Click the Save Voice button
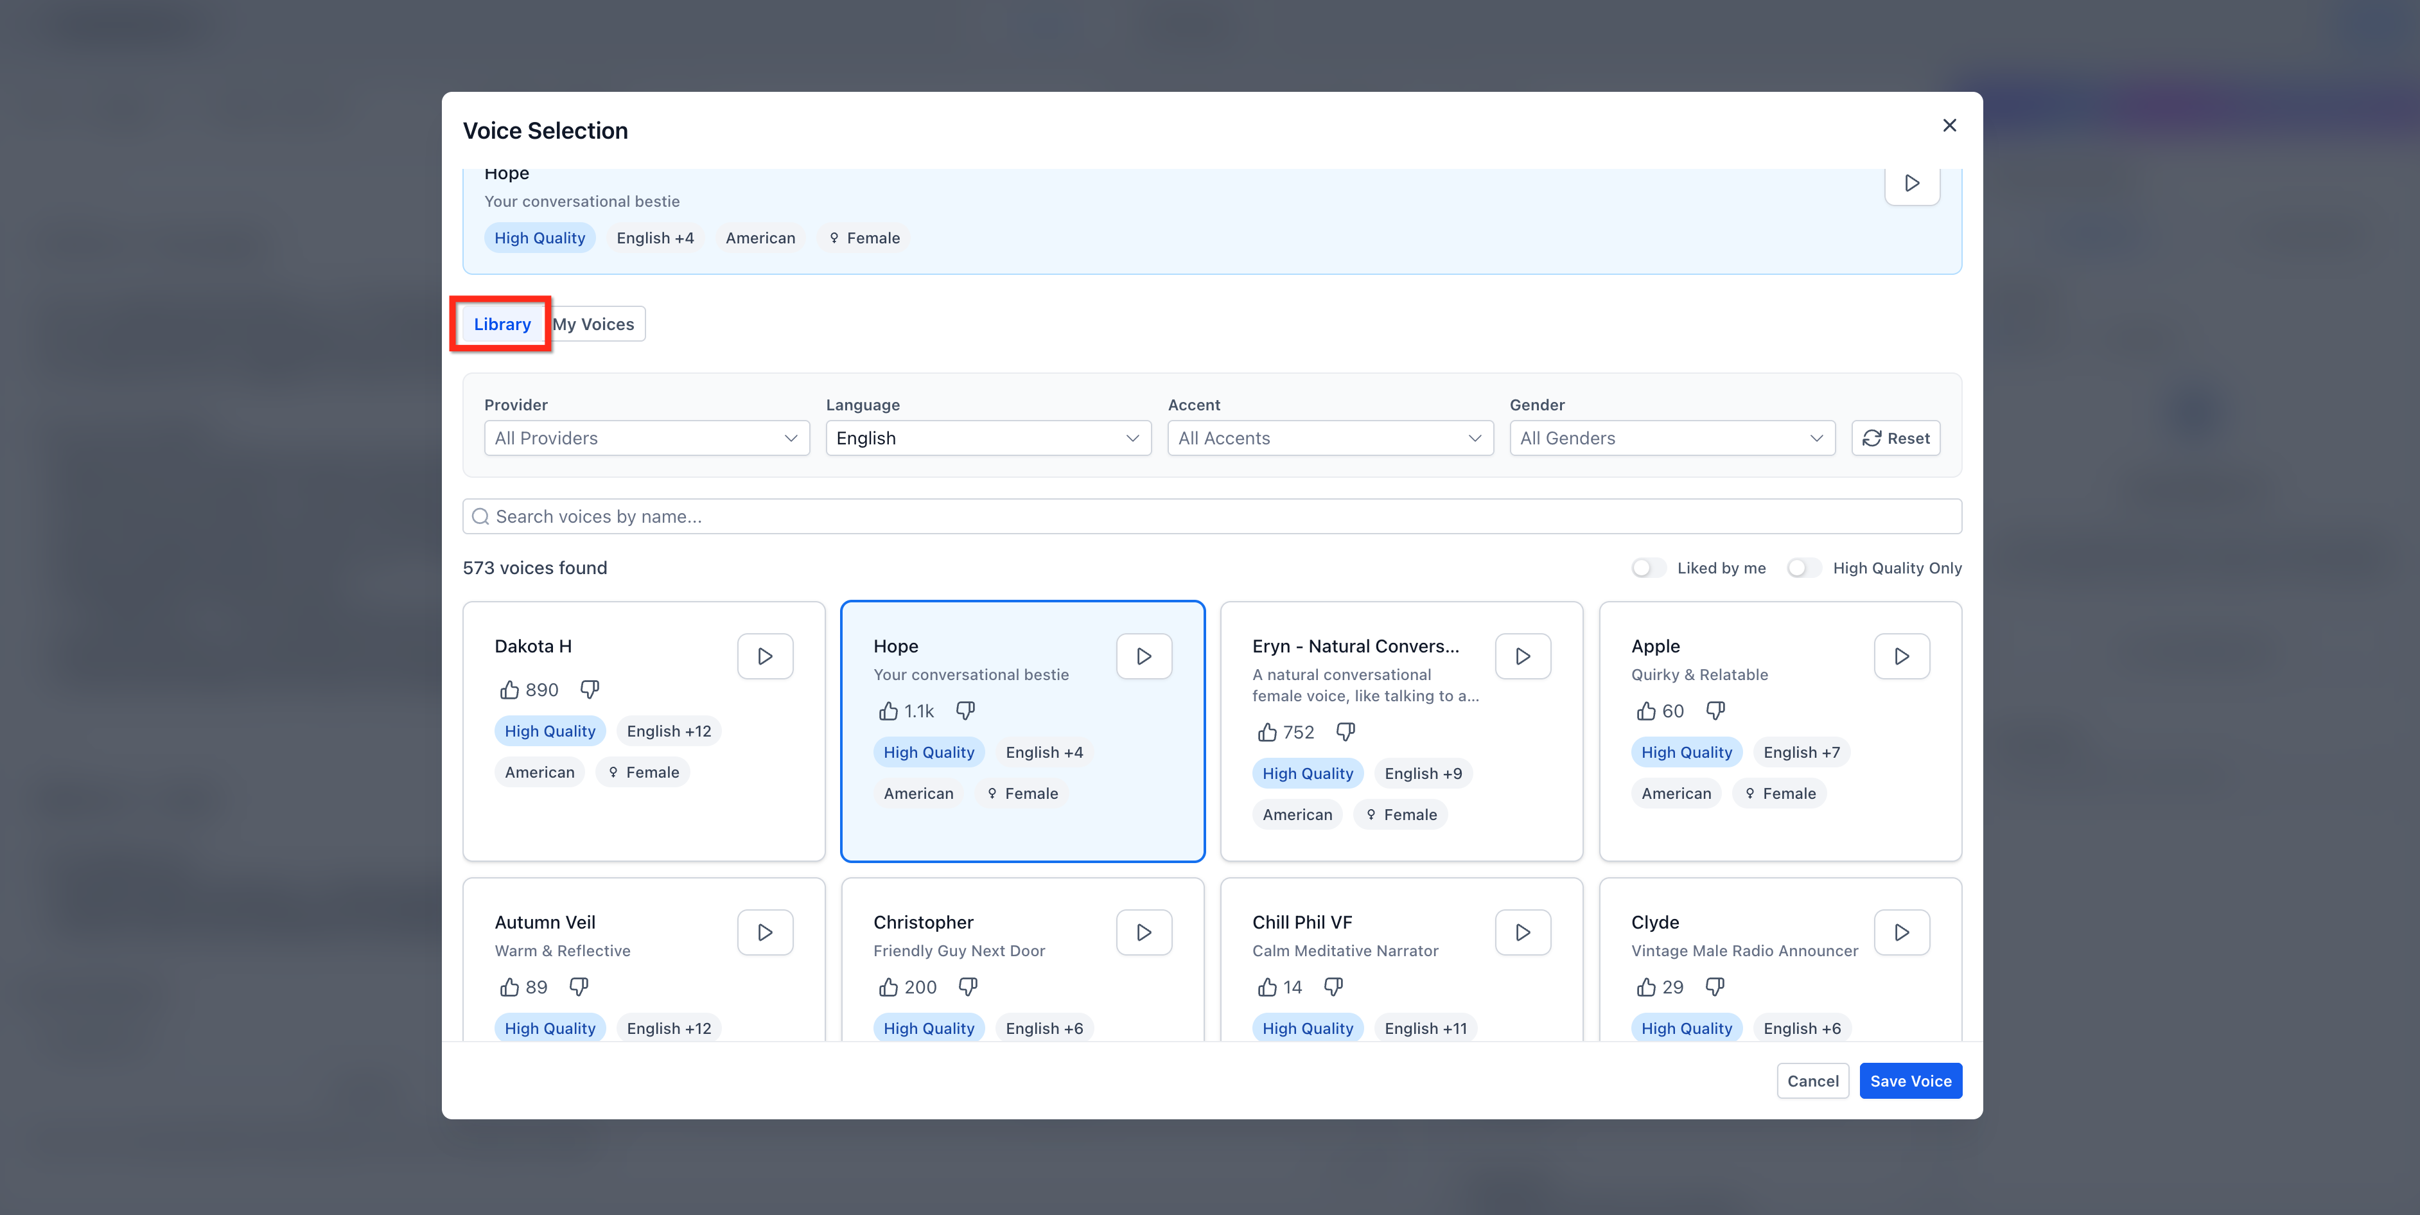The height and width of the screenshot is (1215, 2420). click(x=1910, y=1081)
